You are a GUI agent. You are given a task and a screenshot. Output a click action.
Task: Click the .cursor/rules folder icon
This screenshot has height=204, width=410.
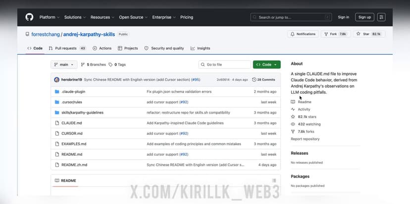pyautogui.click(x=57, y=102)
